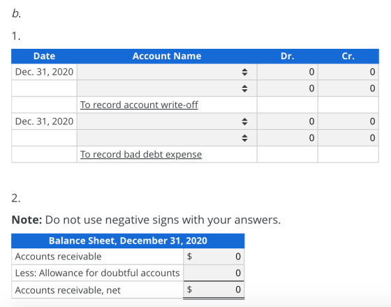Open first account name dropdown for write-off entry

(167, 72)
